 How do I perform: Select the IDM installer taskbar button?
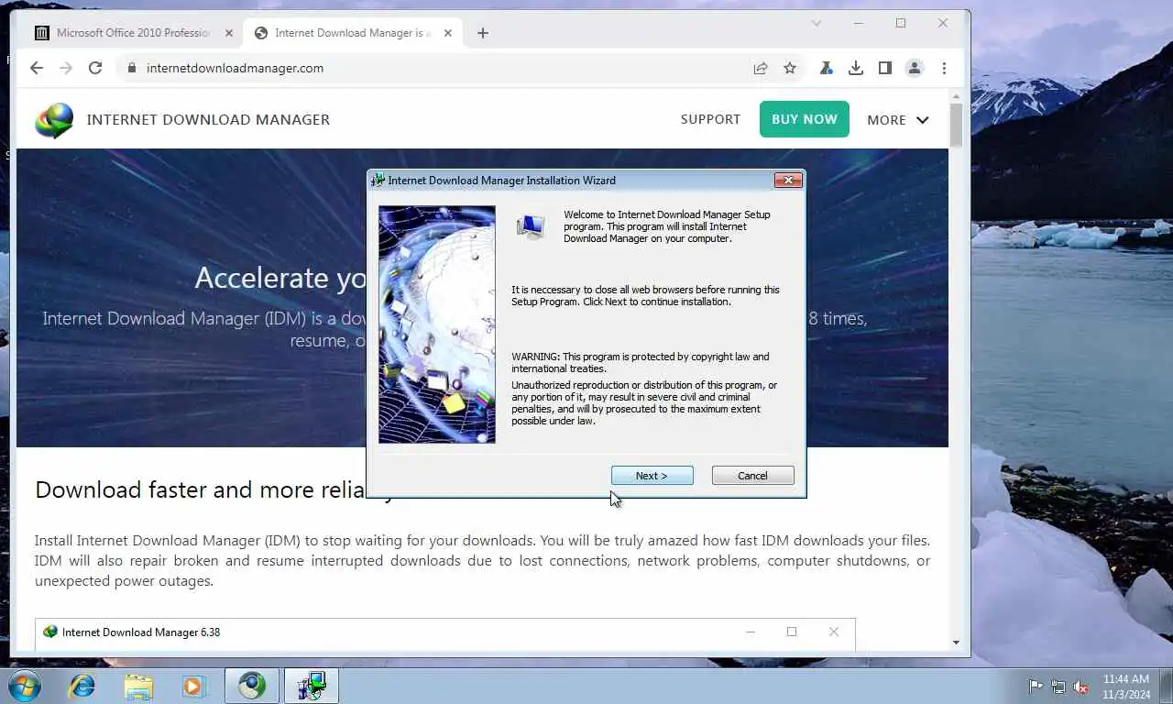[x=312, y=686]
